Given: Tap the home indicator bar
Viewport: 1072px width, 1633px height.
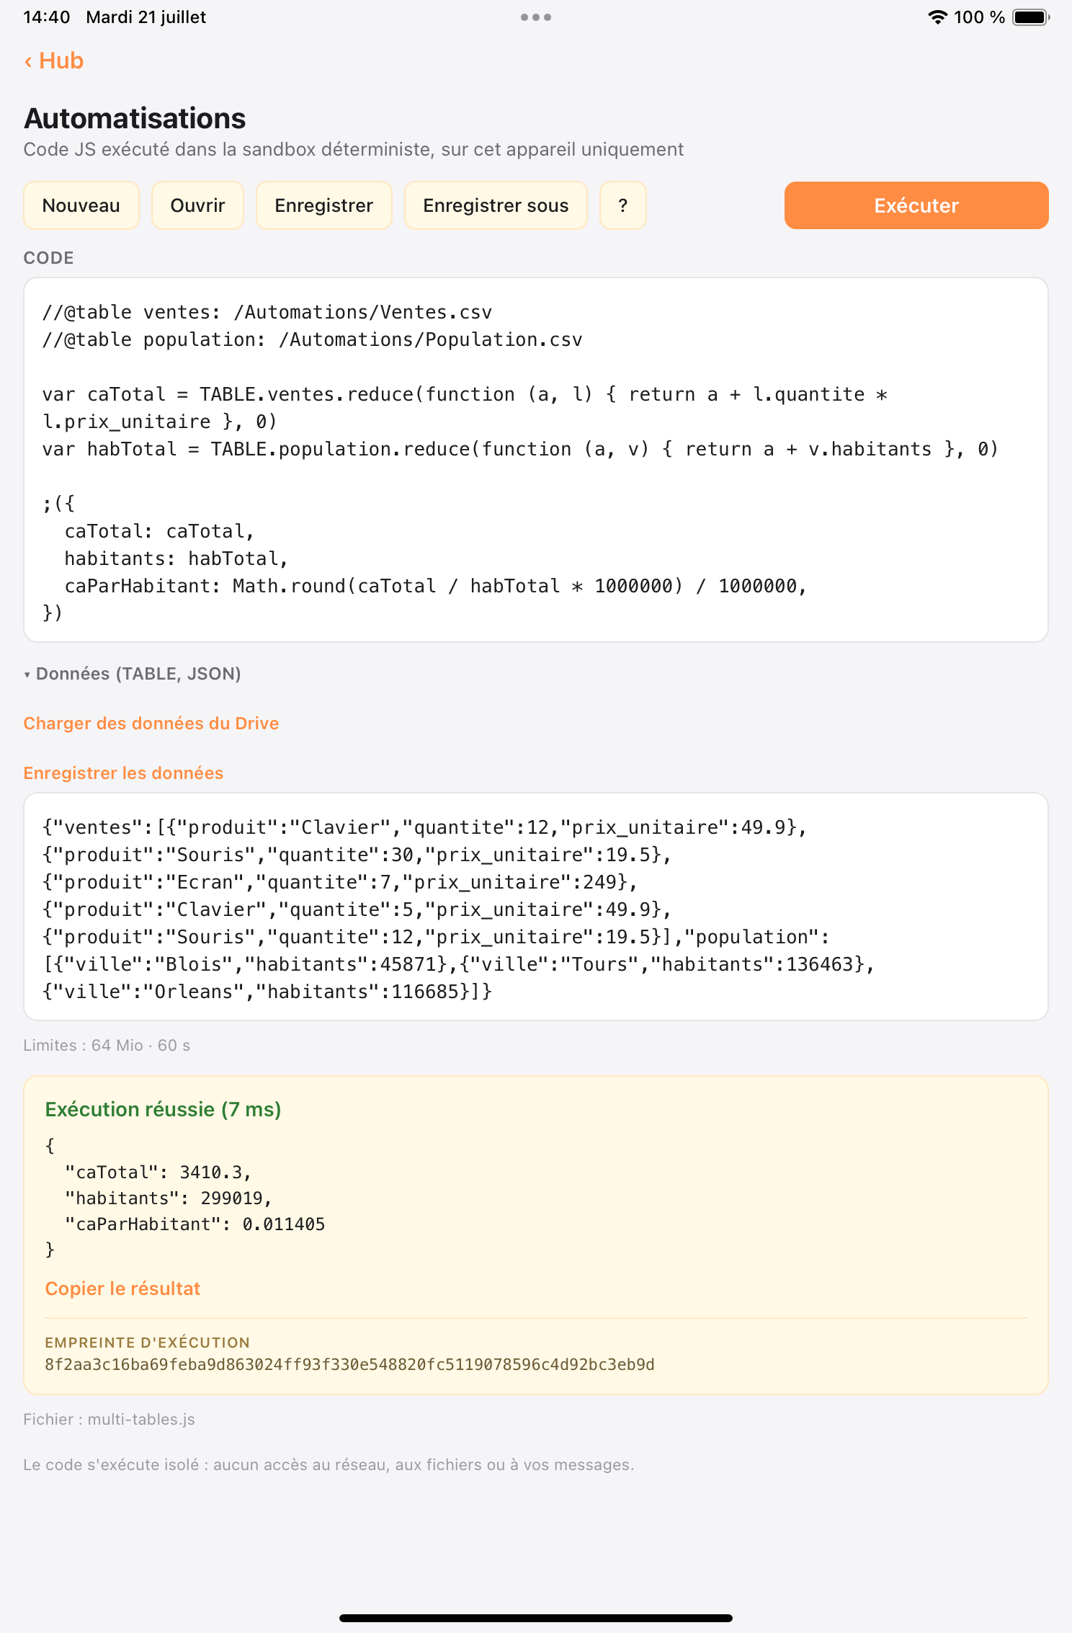Looking at the screenshot, I should click(536, 1618).
